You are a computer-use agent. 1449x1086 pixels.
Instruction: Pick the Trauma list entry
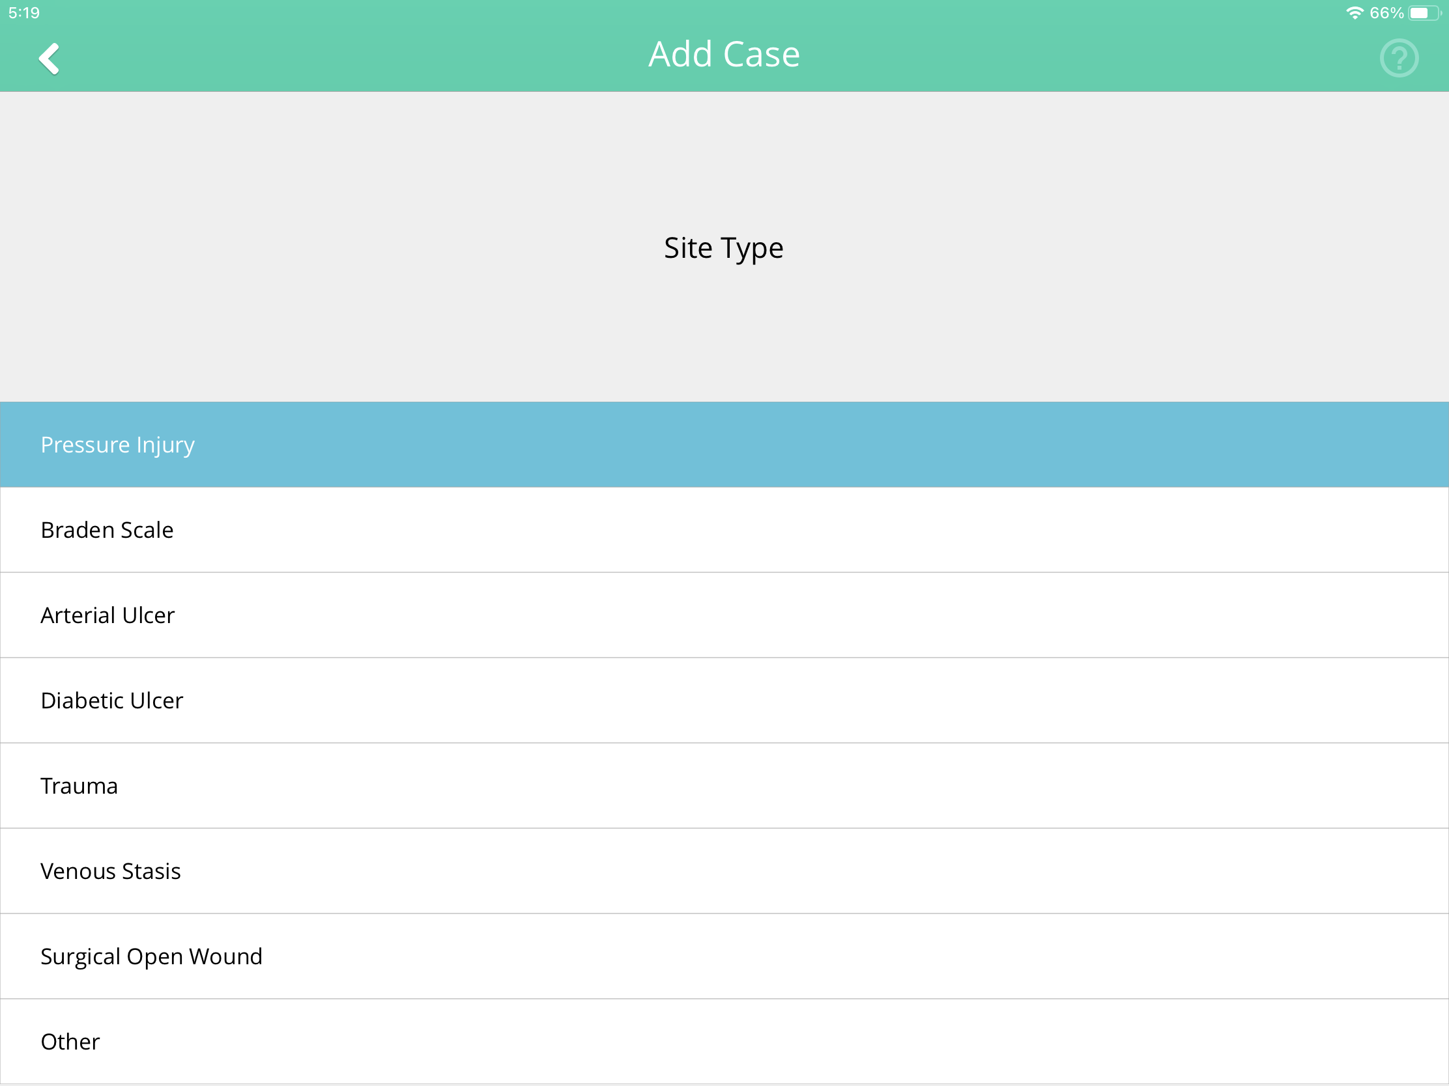click(x=724, y=786)
